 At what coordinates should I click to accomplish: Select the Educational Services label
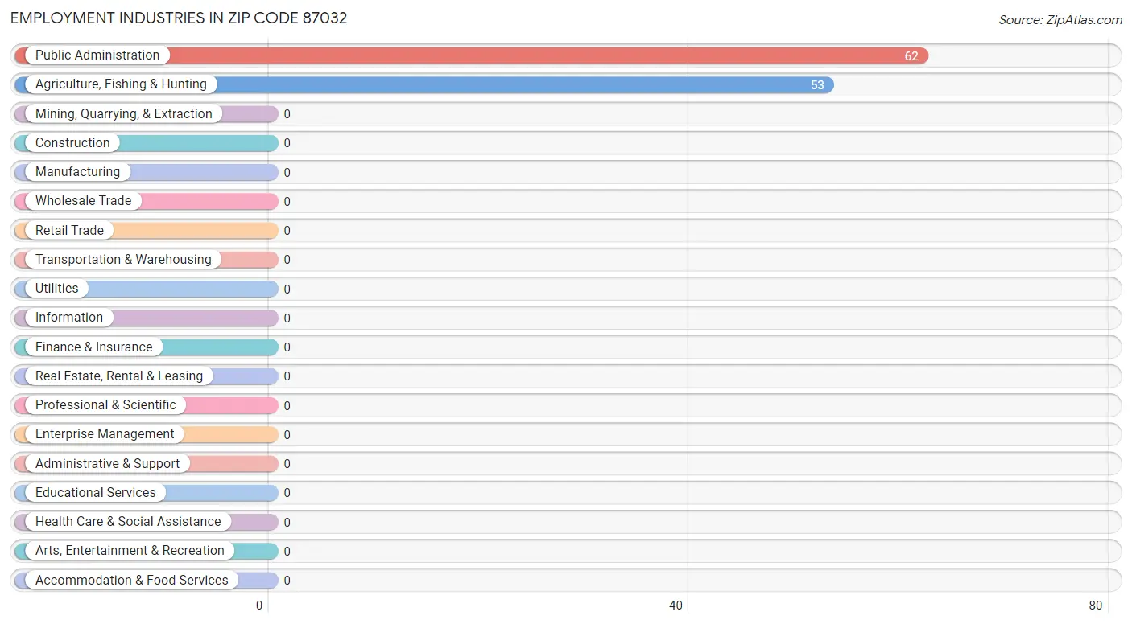[96, 493]
